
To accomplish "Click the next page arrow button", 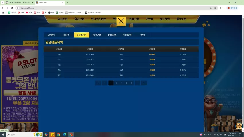I will [137, 83].
